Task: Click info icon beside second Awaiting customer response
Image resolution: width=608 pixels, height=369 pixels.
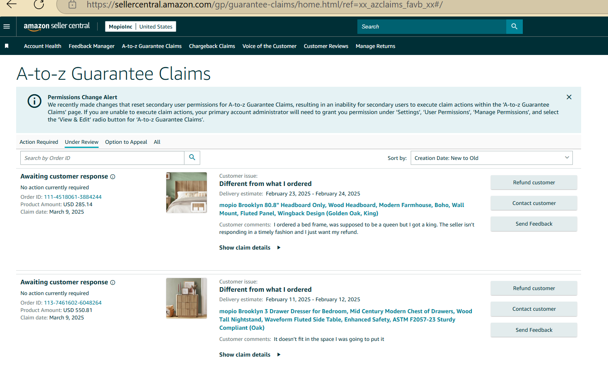Action: (113, 283)
